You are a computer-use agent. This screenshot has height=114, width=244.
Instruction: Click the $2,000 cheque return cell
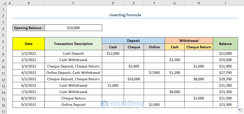(199, 98)
